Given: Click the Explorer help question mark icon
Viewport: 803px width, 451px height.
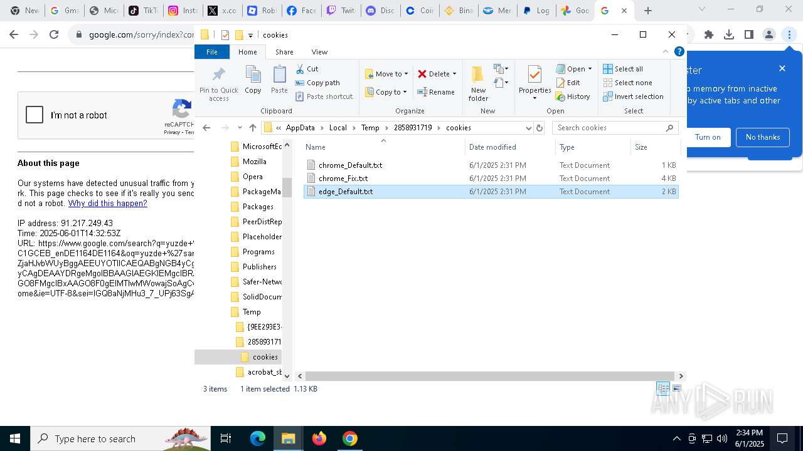Looking at the screenshot, I should click(679, 52).
